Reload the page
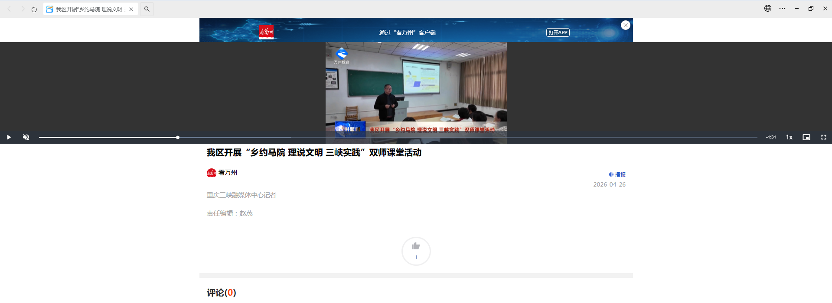This screenshot has width=832, height=303. click(34, 9)
